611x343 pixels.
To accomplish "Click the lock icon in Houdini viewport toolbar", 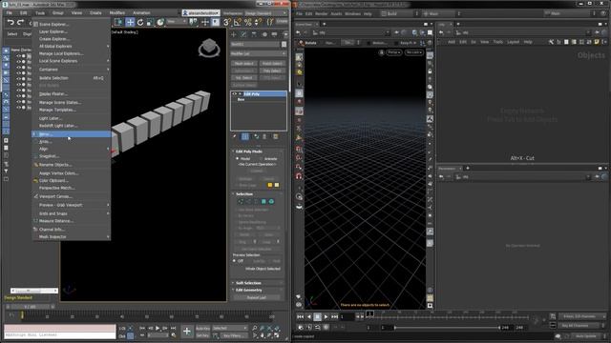I will [430, 71].
